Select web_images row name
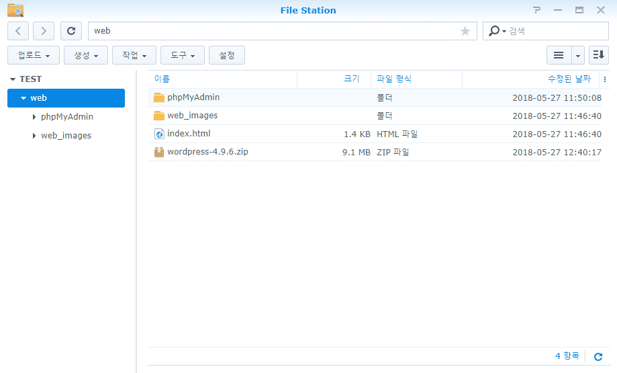 193,116
